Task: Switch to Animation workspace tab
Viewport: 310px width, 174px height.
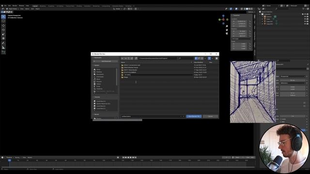Action: click(87, 6)
